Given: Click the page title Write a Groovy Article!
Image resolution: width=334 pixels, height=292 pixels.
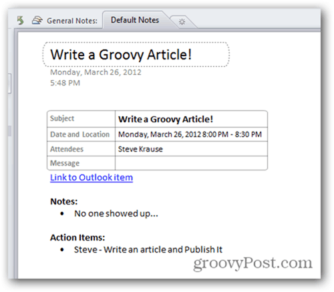Looking at the screenshot, I should click(x=121, y=55).
